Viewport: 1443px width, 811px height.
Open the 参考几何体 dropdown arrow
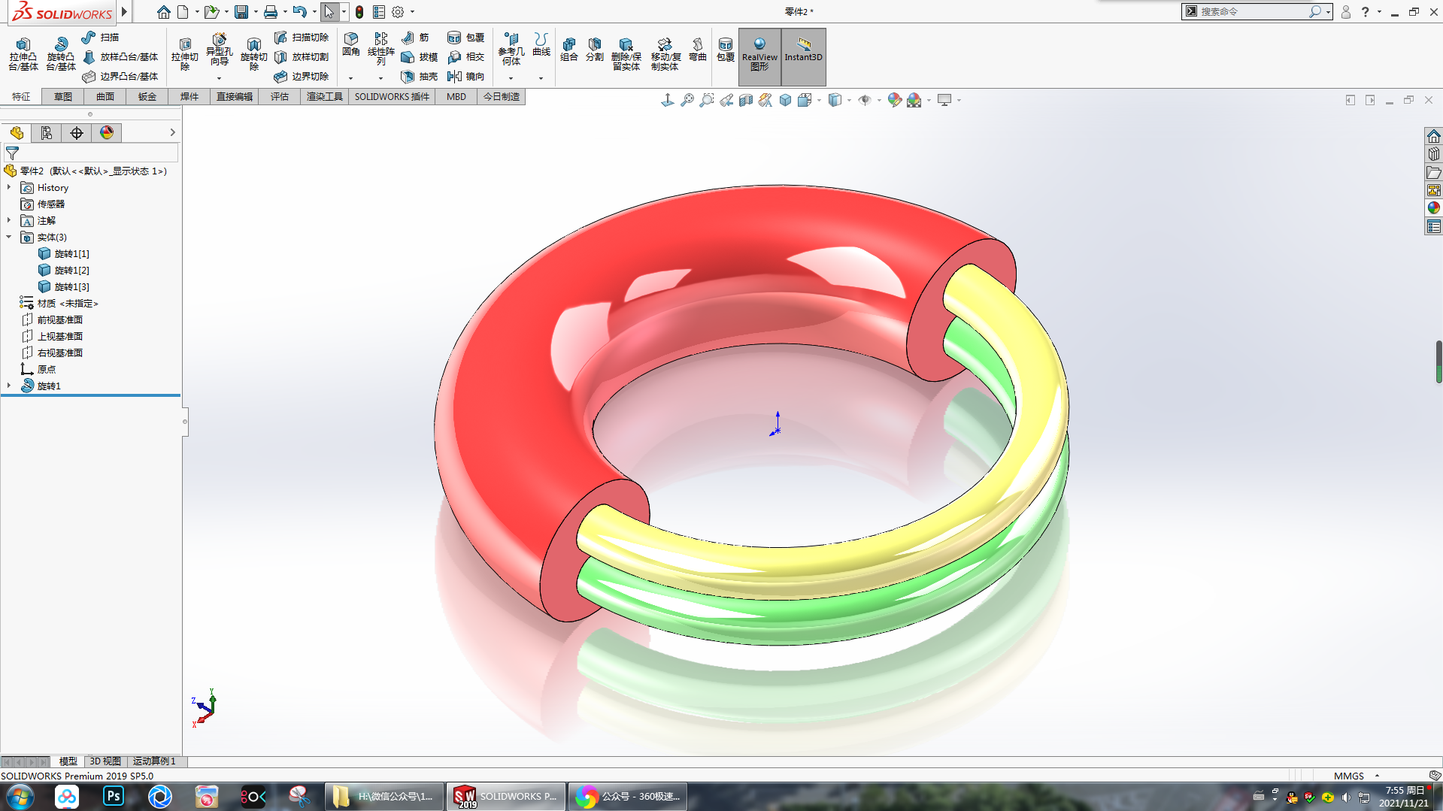511,78
